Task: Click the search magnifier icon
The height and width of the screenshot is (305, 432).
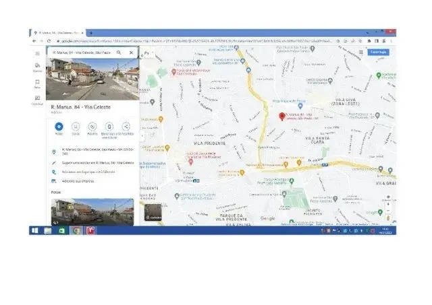Action: [119, 52]
